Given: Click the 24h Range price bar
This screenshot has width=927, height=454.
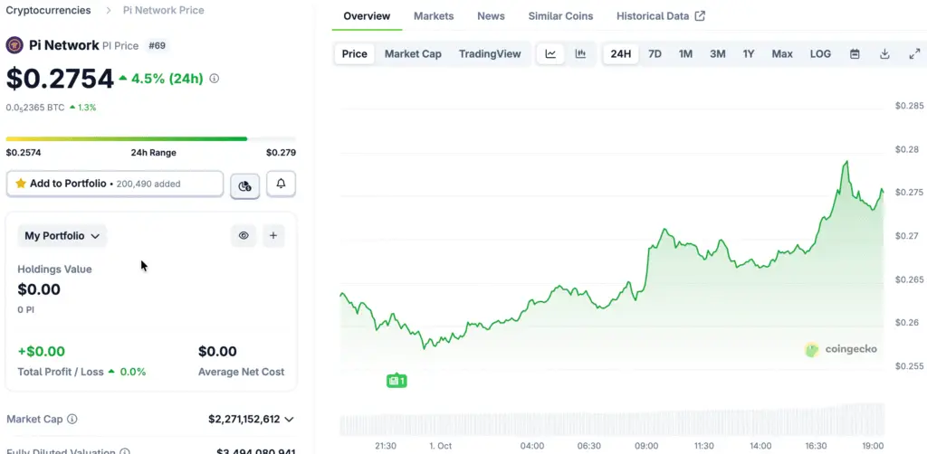Looking at the screenshot, I should [x=150, y=138].
